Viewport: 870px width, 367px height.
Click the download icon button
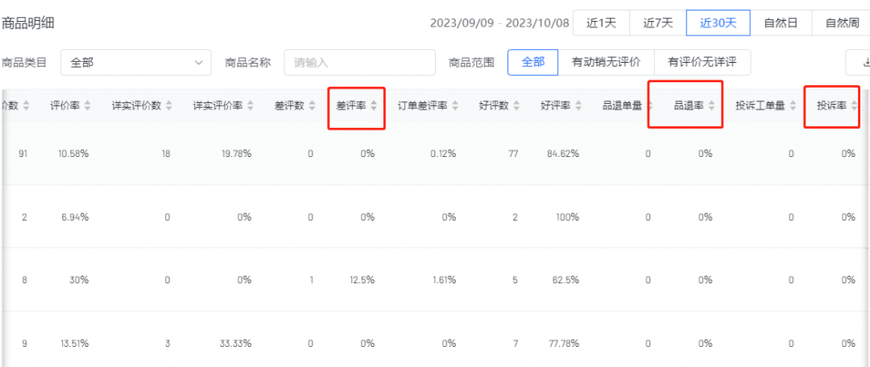pos(862,62)
